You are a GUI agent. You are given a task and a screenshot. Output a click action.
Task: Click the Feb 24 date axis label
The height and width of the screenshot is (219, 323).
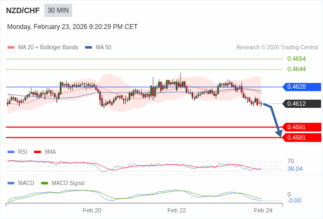(x=263, y=210)
